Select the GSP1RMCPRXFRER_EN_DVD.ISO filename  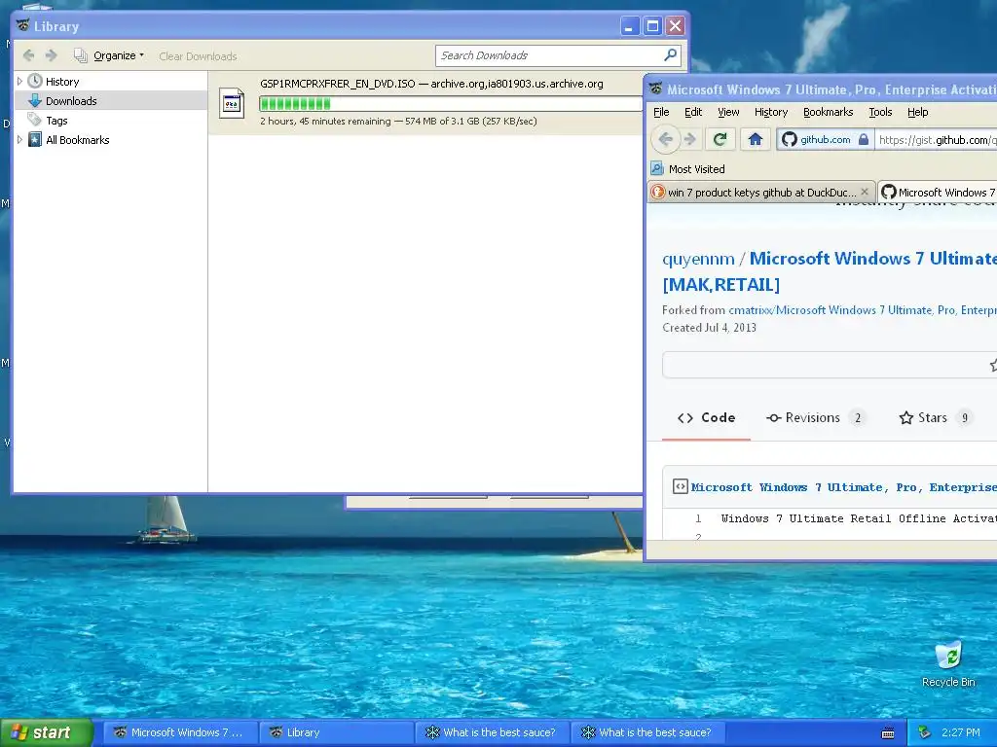point(338,84)
